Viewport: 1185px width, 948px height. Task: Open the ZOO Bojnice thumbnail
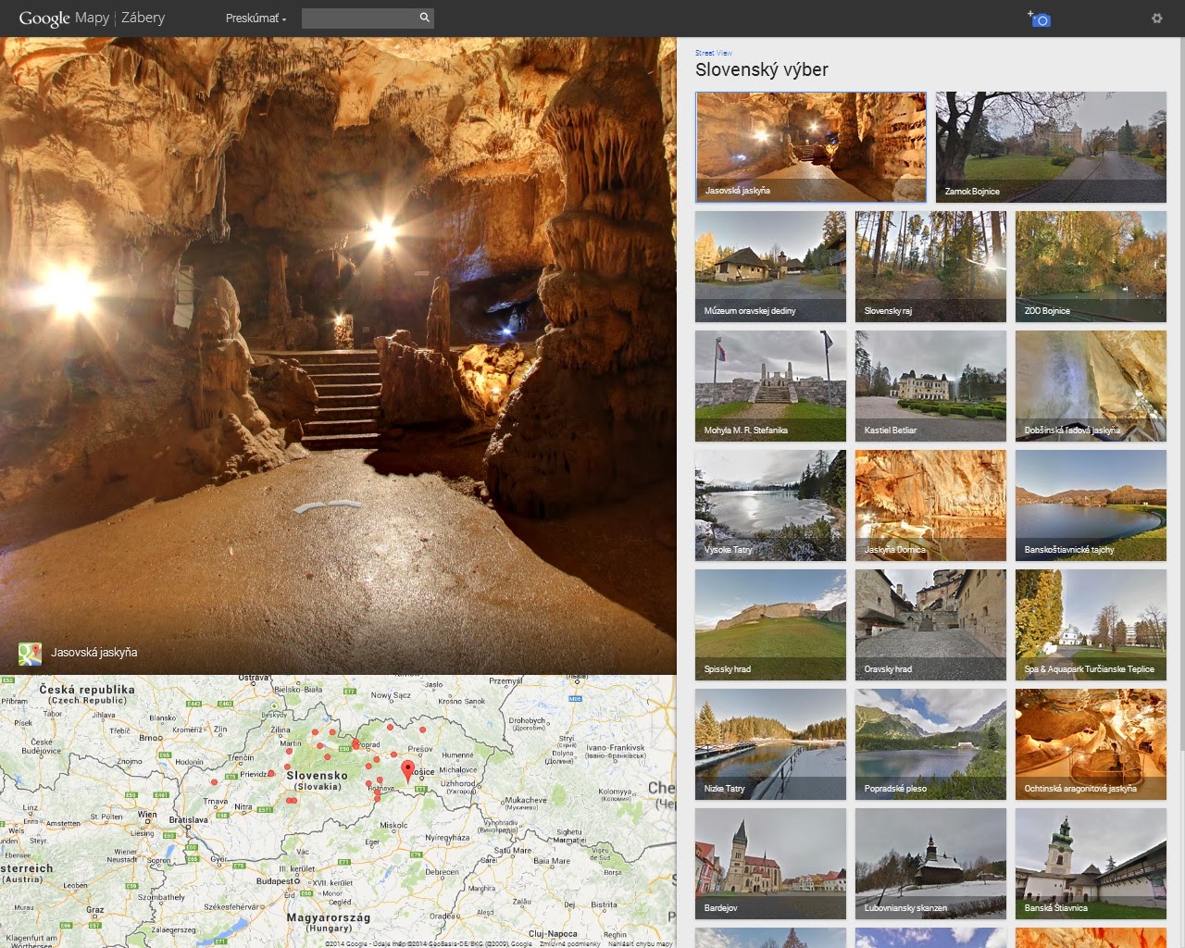tap(1091, 267)
